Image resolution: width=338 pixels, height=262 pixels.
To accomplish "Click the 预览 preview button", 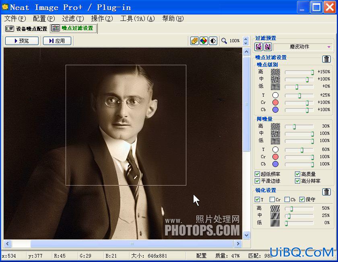I will click(x=22, y=41).
